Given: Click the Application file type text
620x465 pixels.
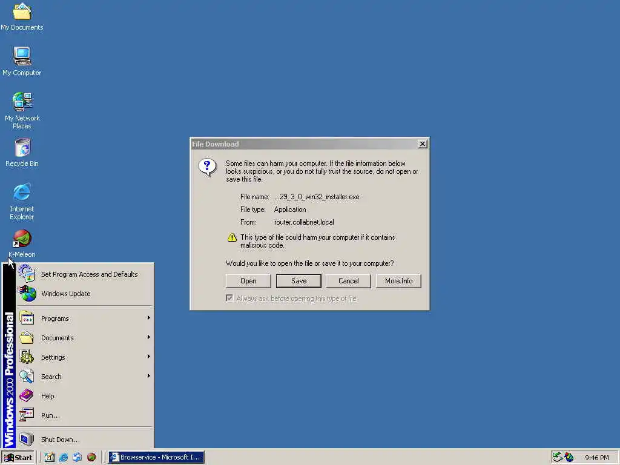Looking at the screenshot, I should pyautogui.click(x=290, y=209).
